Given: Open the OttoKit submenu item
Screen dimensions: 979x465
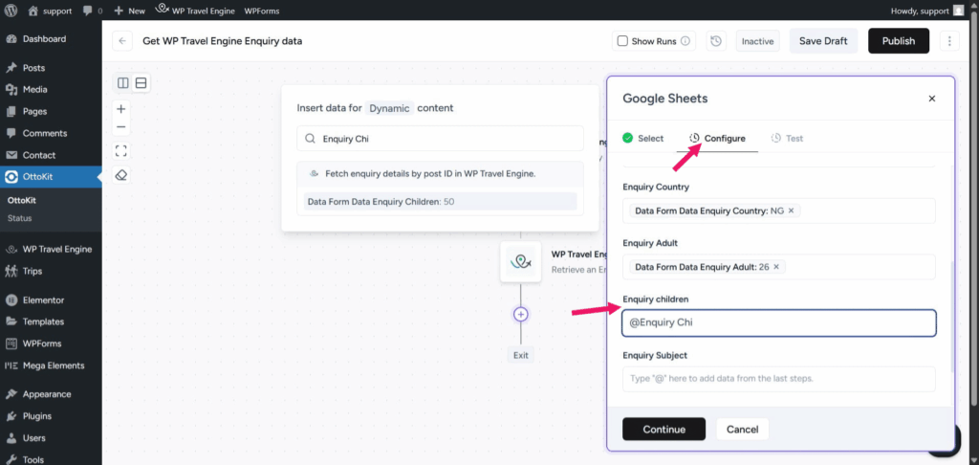Looking at the screenshot, I should tap(21, 201).
